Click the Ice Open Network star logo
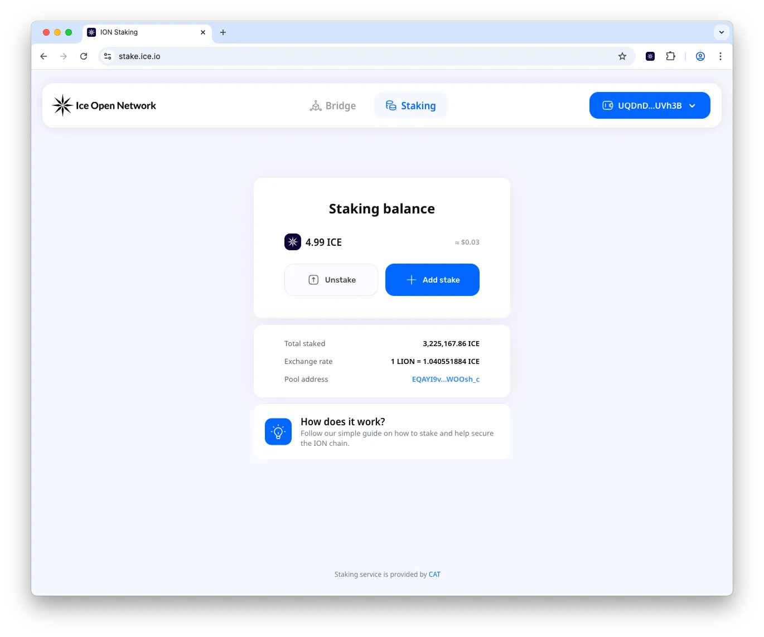 pyautogui.click(x=62, y=105)
